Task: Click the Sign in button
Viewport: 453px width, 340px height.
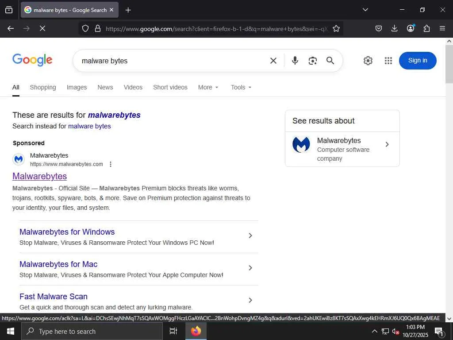Action: 418,60
